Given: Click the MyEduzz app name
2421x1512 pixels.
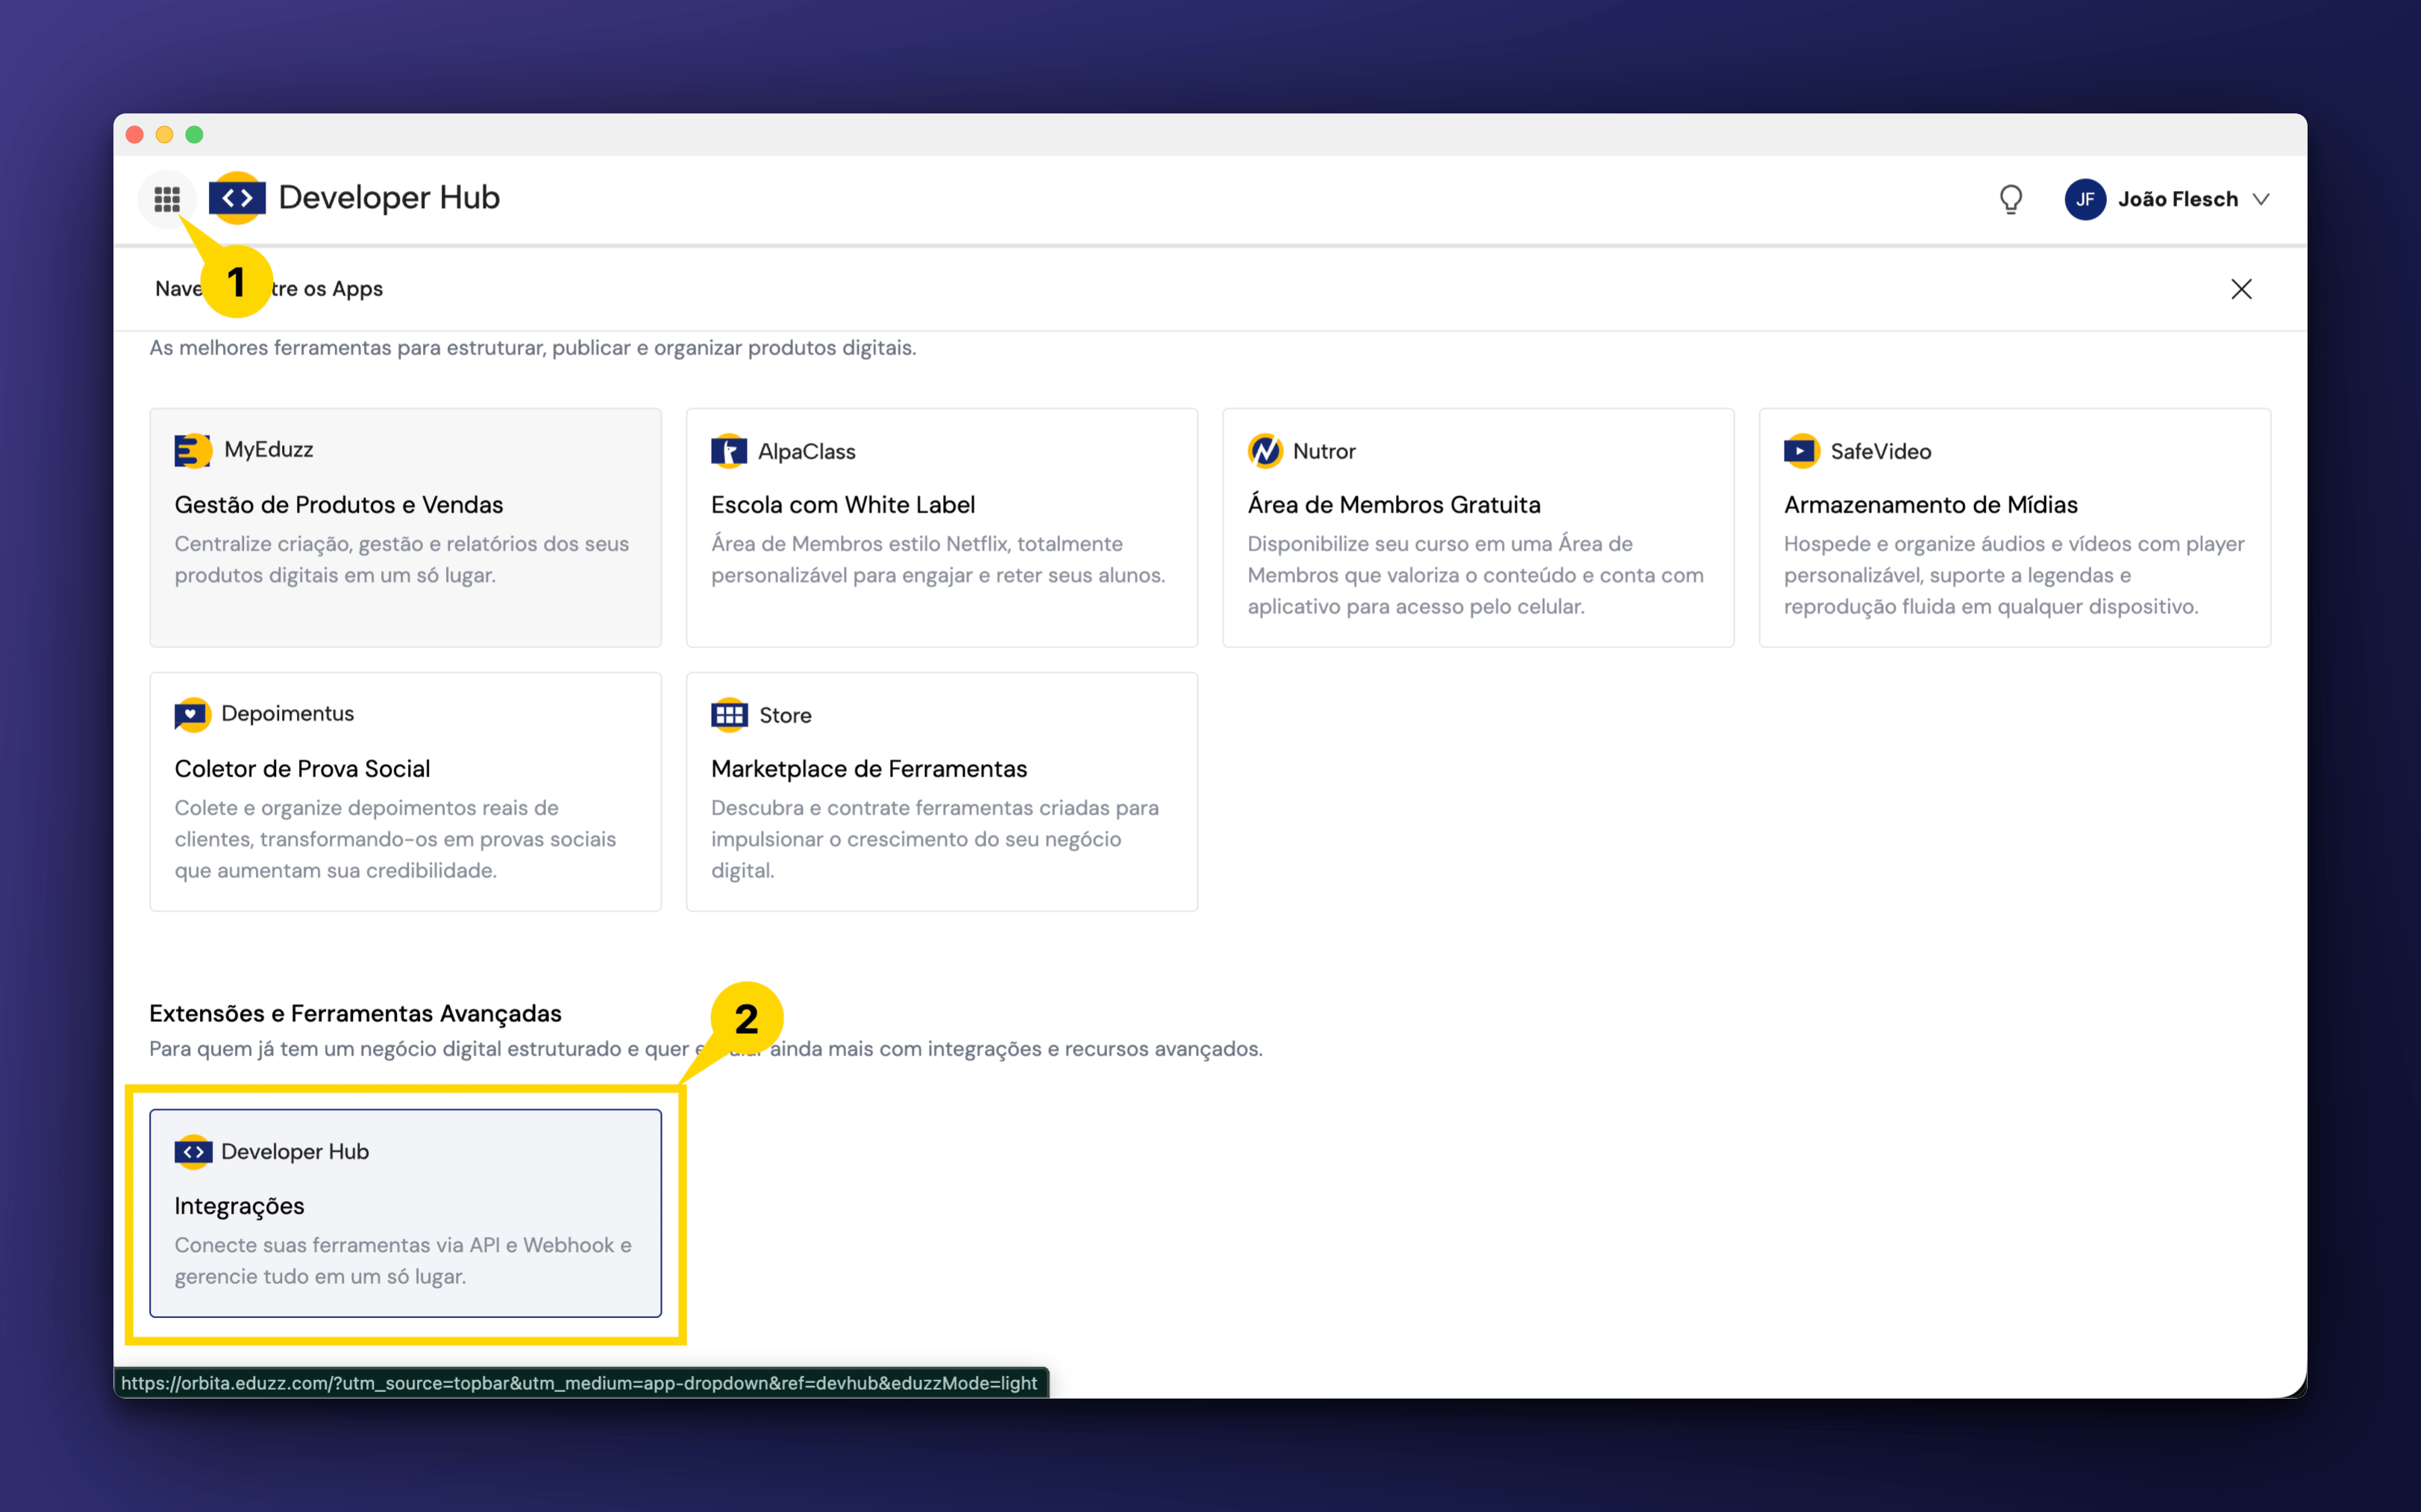Looking at the screenshot, I should 268,450.
